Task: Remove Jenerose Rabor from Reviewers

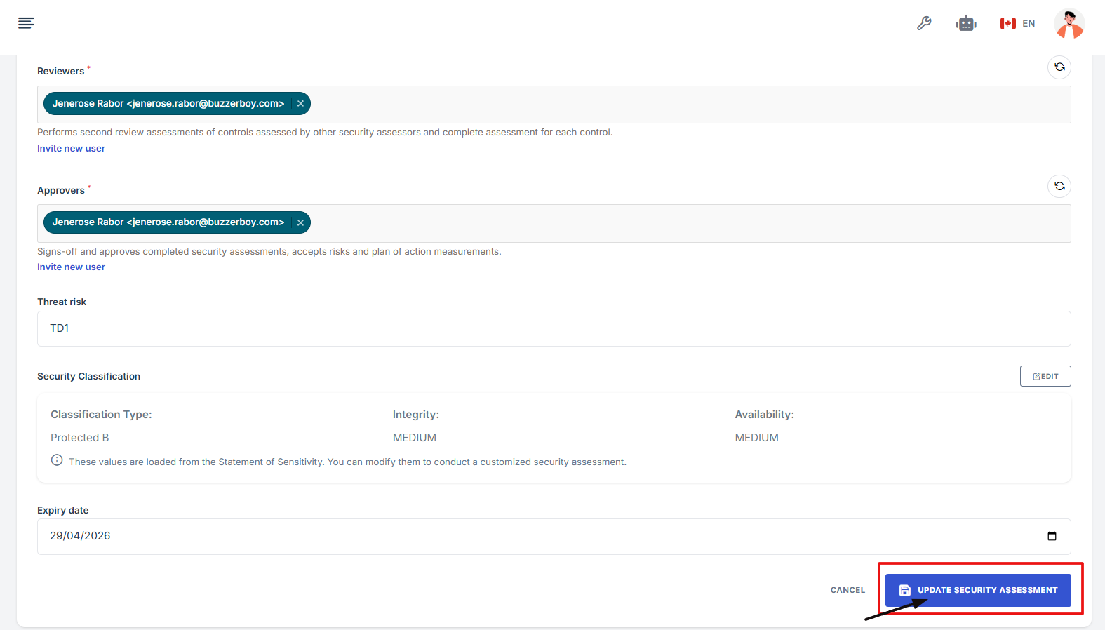Action: coord(300,104)
